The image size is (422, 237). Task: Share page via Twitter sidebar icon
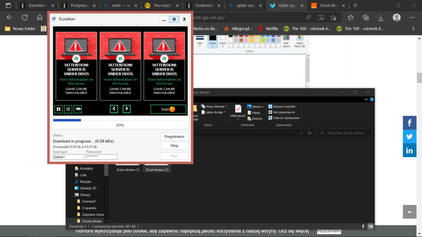(409, 137)
